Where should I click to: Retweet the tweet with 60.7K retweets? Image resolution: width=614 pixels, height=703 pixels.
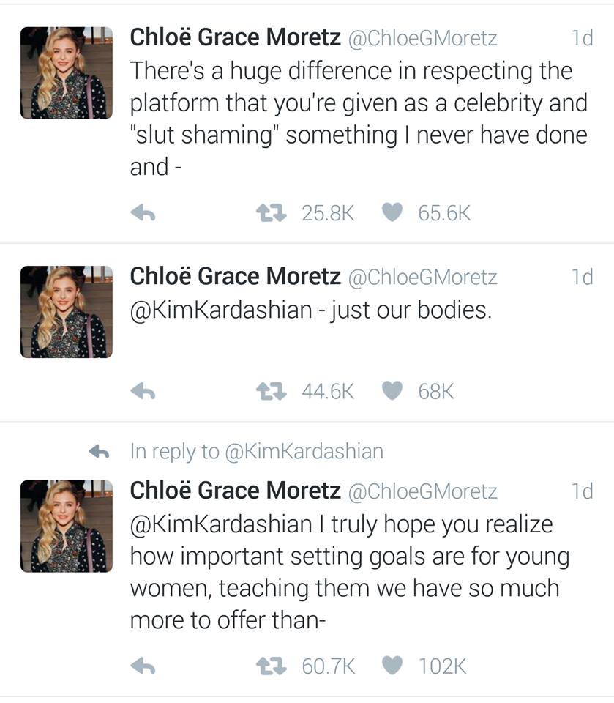tap(267, 666)
